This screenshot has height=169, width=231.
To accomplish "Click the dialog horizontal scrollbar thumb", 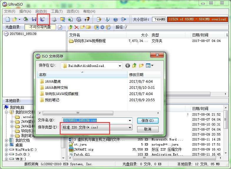I will (78, 113).
